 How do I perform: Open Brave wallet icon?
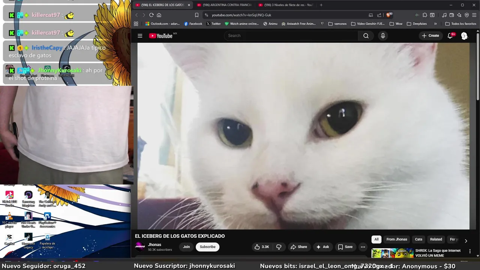452,15
